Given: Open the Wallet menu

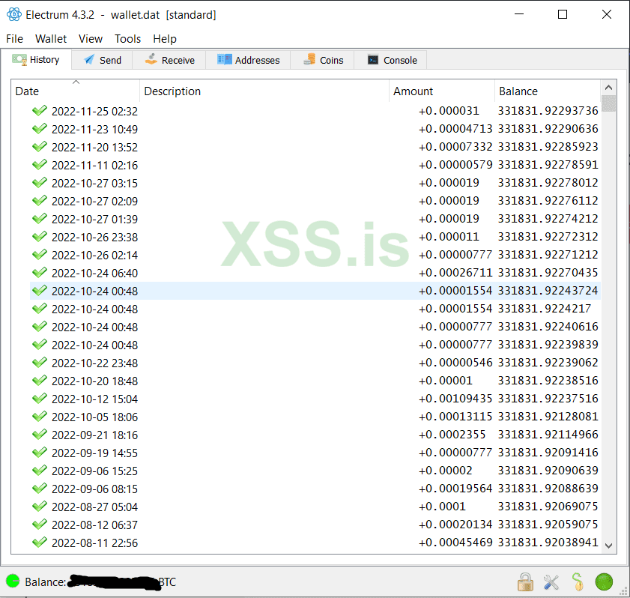Looking at the screenshot, I should (x=51, y=39).
